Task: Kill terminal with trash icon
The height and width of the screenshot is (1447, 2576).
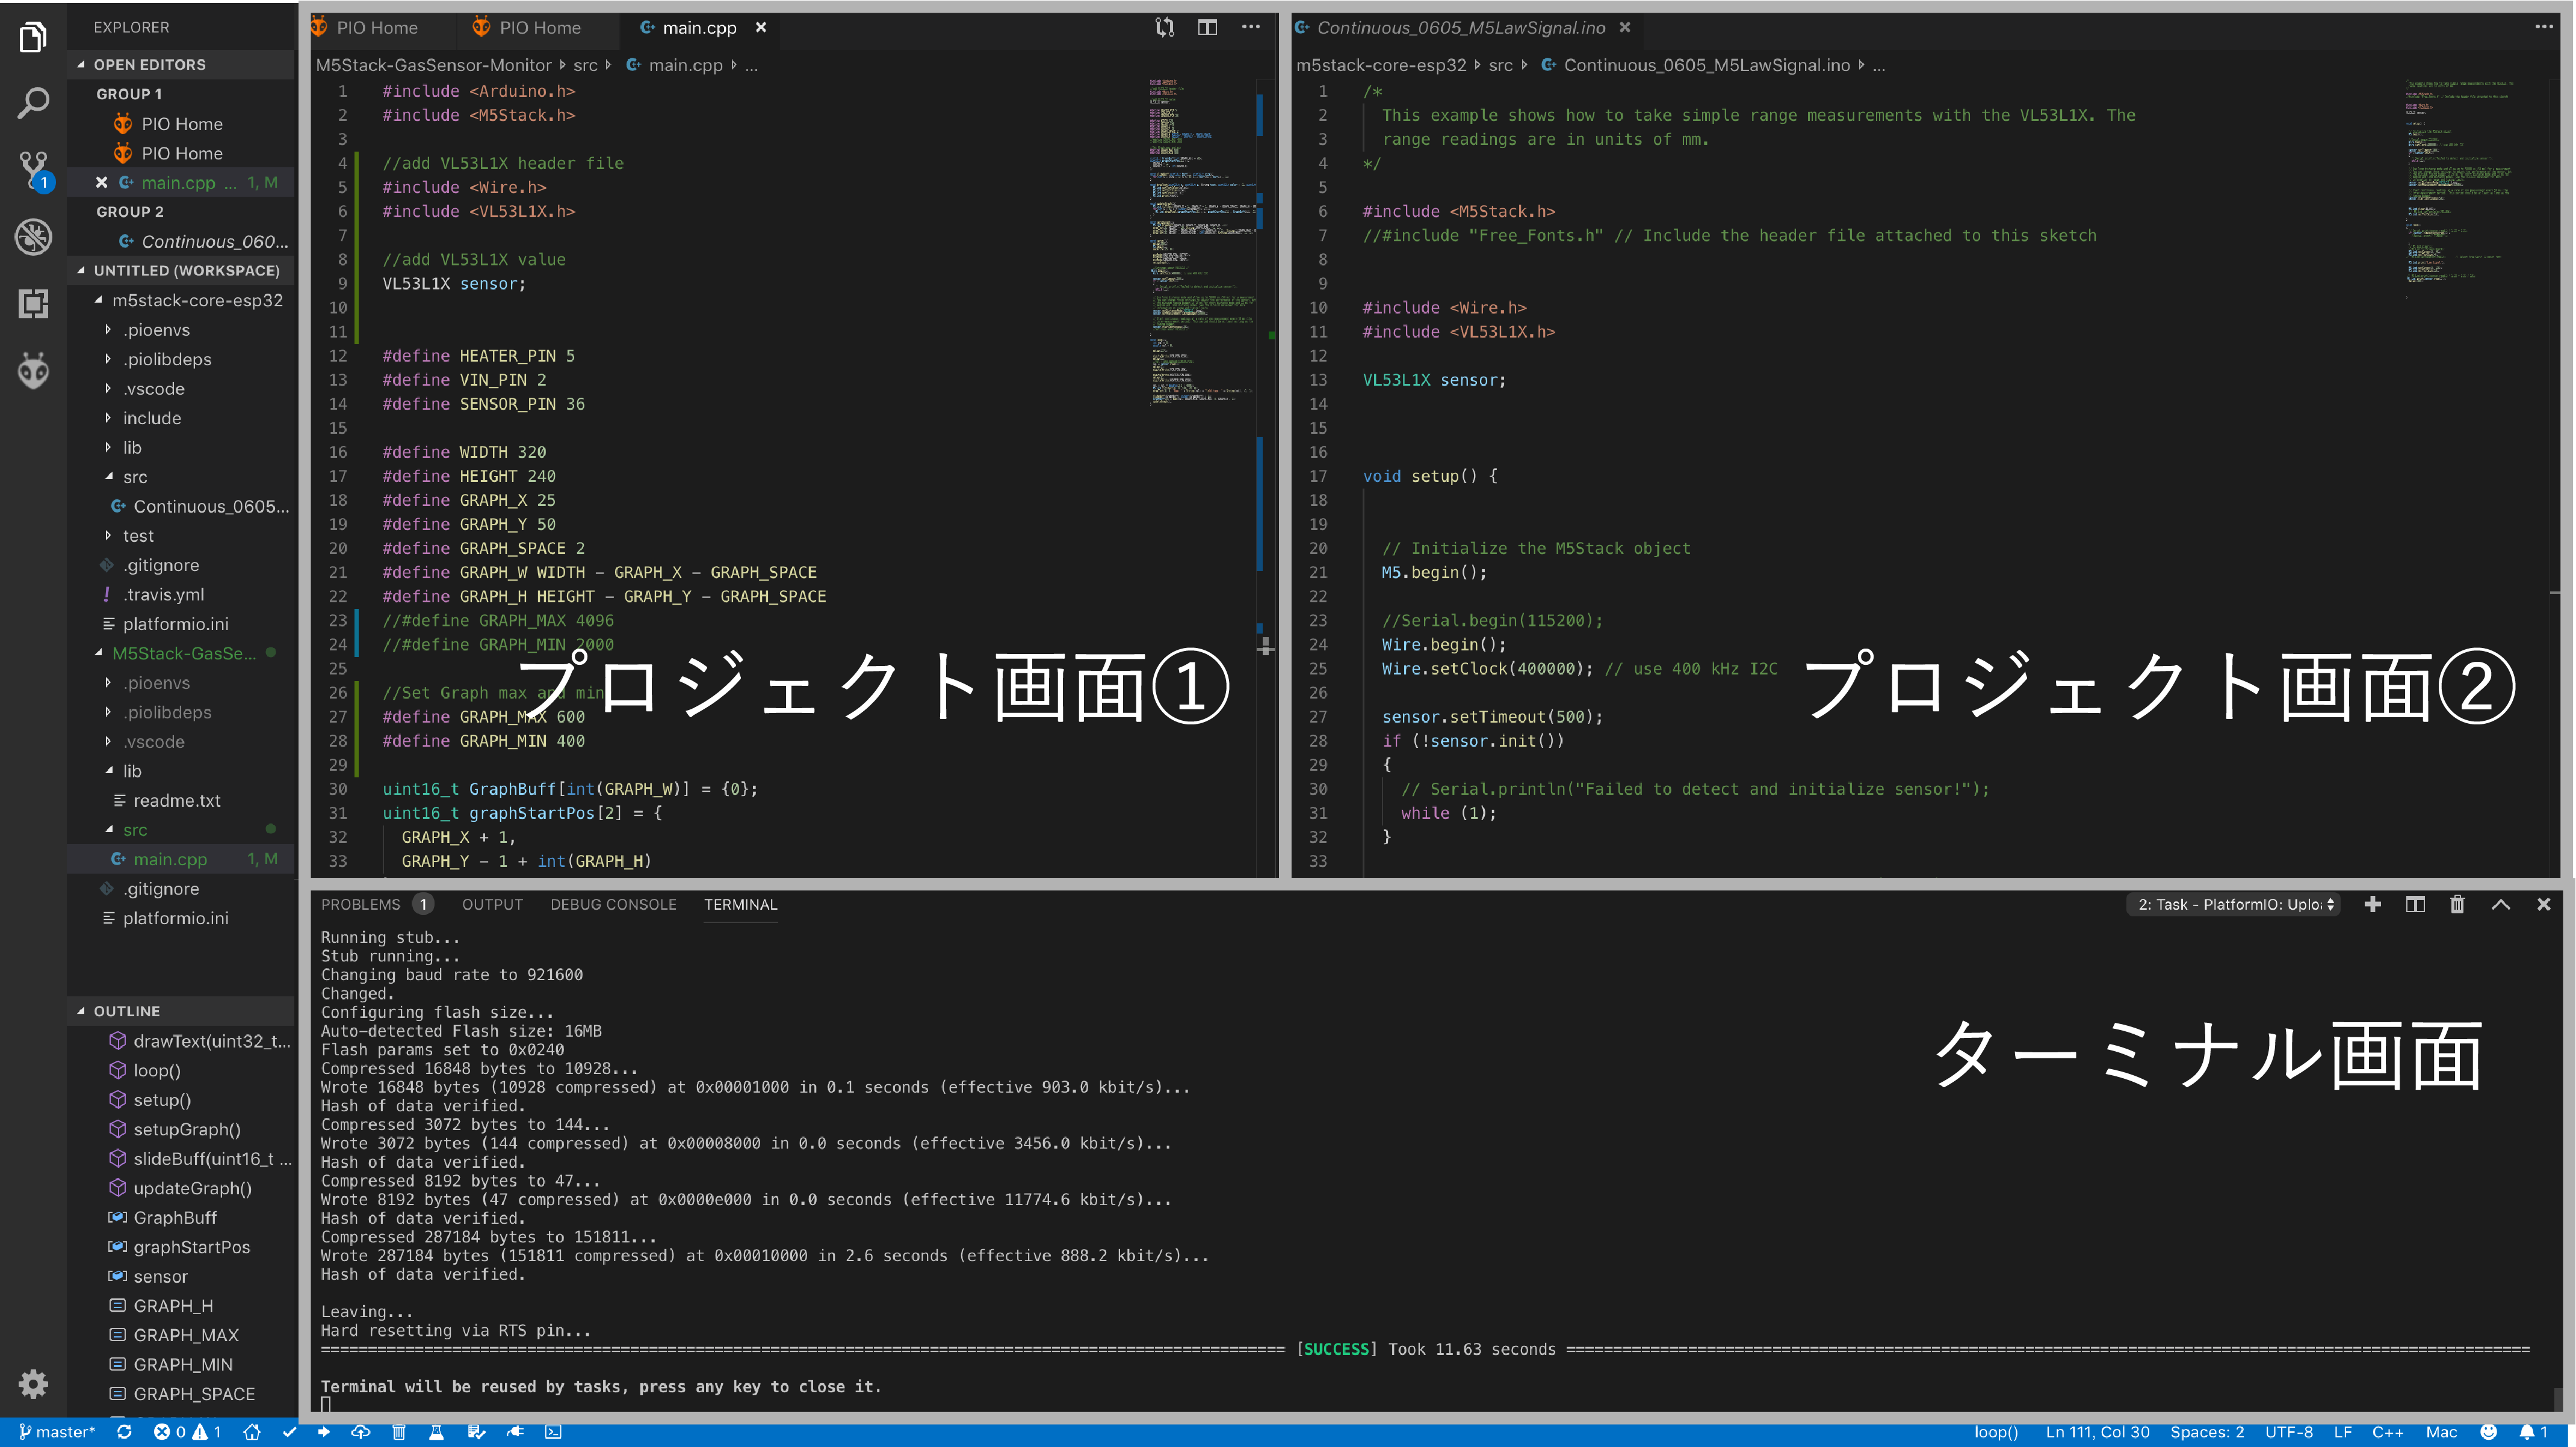Action: (x=2457, y=904)
